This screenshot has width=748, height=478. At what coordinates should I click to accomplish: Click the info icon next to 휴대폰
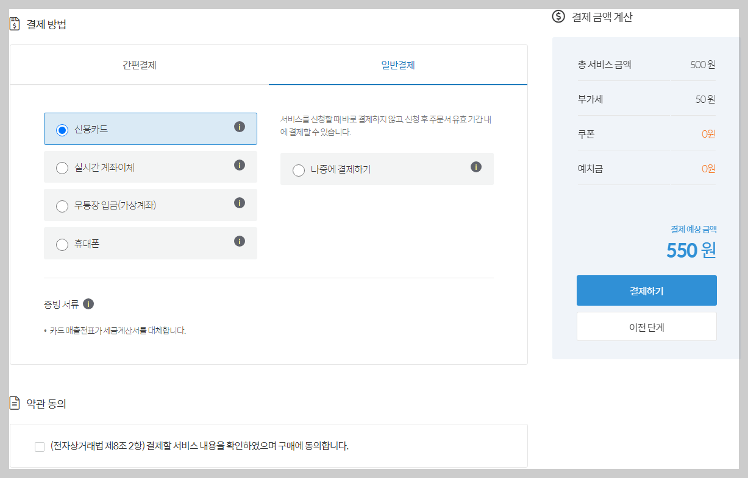(239, 243)
